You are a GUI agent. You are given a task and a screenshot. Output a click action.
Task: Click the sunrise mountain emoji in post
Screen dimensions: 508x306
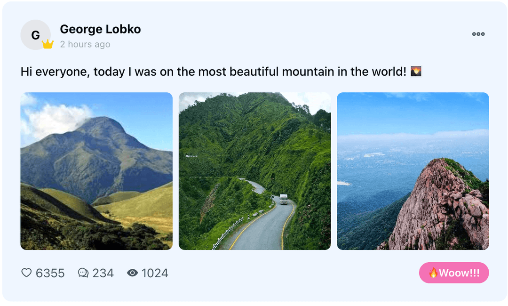(x=416, y=71)
